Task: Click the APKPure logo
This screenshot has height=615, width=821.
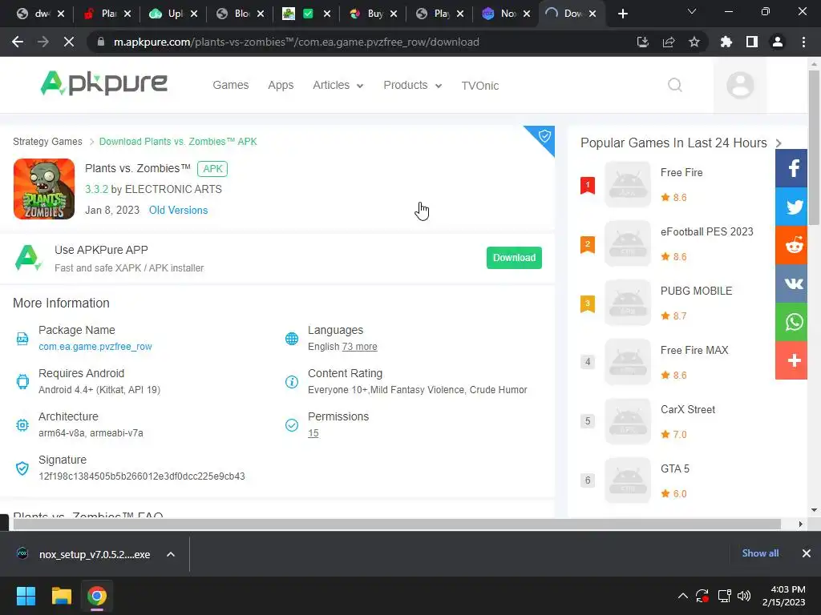Action: point(103,83)
